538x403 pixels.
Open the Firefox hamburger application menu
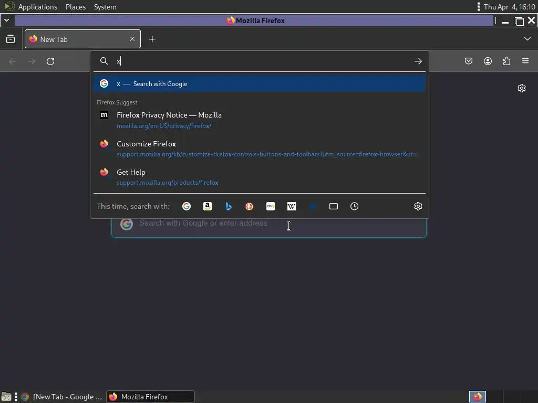click(525, 61)
